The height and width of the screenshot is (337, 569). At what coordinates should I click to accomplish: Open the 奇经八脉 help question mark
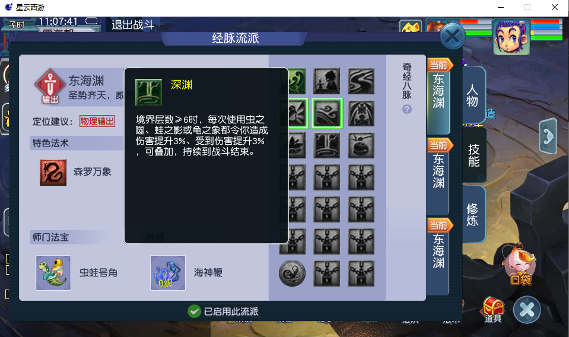click(407, 109)
